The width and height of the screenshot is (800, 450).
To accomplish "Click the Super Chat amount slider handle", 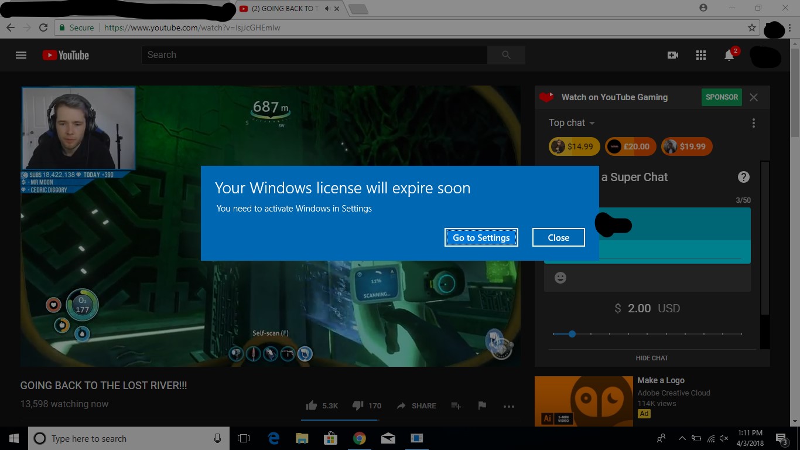I will (572, 334).
